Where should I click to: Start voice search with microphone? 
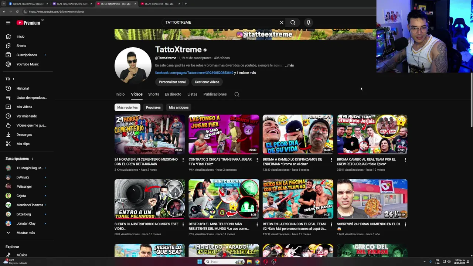309,23
